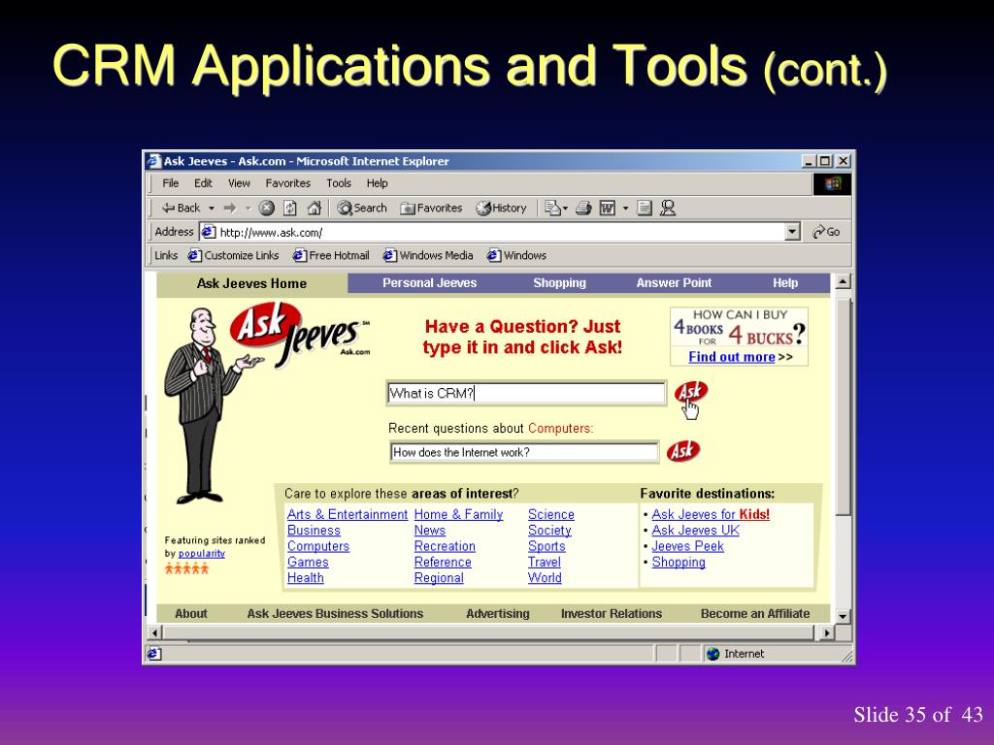Click Ask Jeeves Business Solutions footer link
The width and height of the screenshot is (994, 745).
point(335,613)
